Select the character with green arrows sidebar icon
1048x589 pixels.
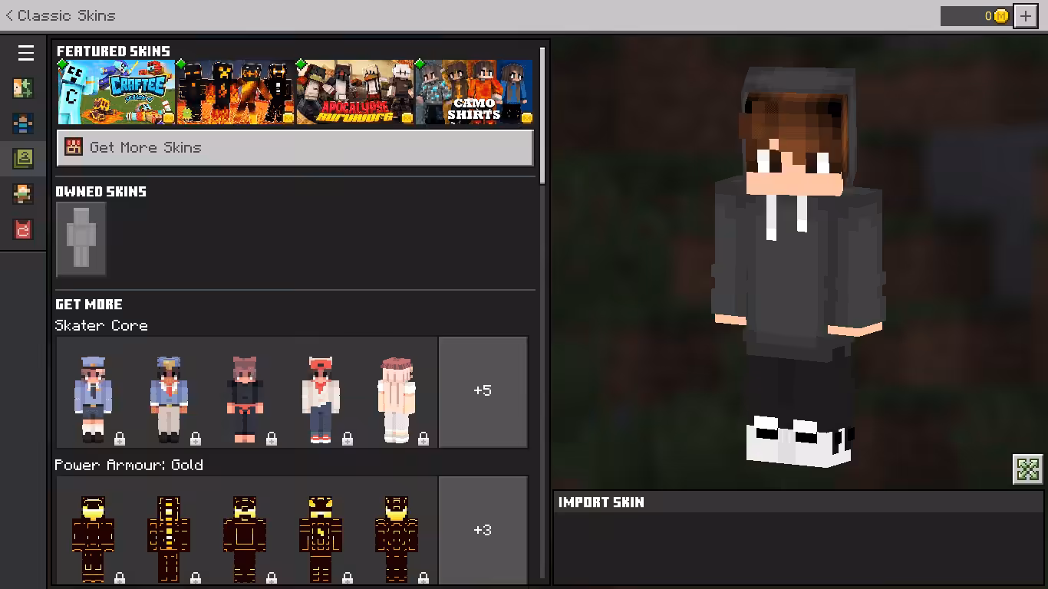[x=23, y=88]
